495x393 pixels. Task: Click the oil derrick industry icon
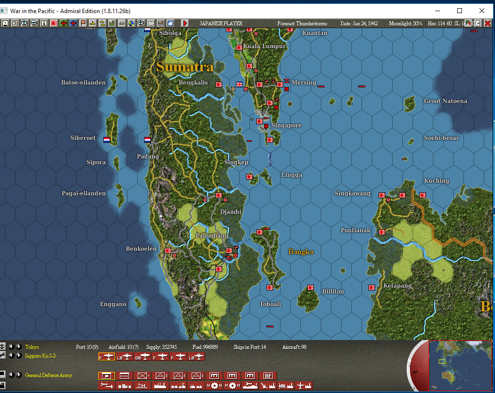pos(143,385)
